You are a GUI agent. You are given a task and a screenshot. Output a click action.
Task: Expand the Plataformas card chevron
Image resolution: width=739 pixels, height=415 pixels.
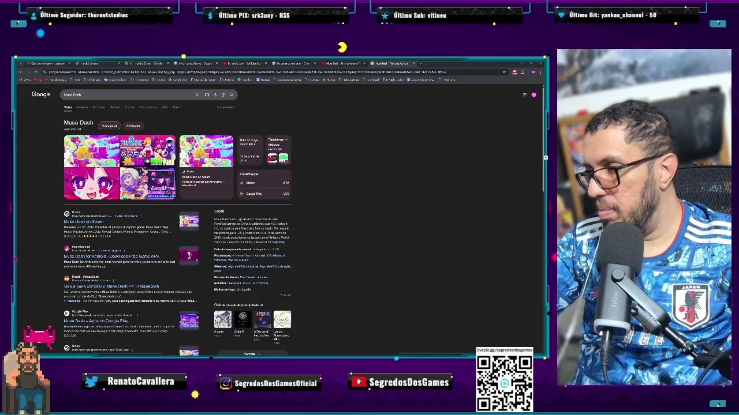pyautogui.click(x=286, y=139)
